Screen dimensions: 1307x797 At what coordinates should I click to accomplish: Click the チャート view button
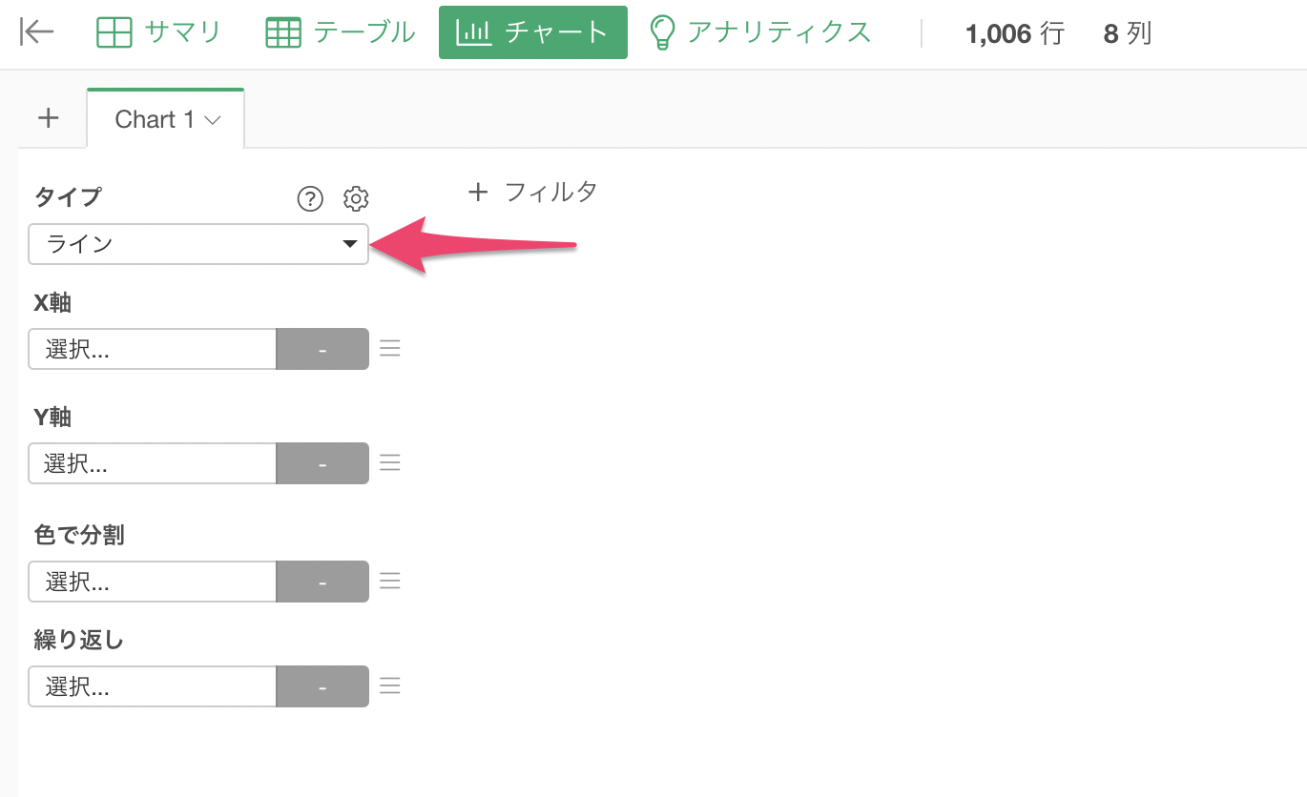click(533, 32)
